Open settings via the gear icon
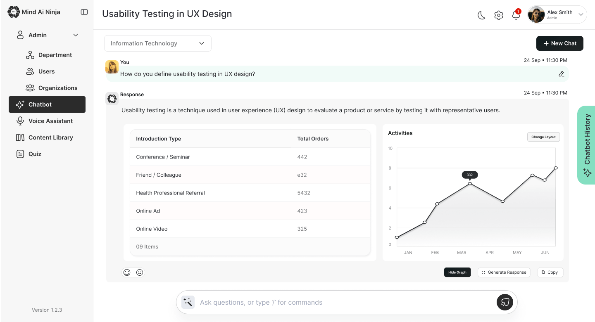The height and width of the screenshot is (322, 595). point(499,15)
